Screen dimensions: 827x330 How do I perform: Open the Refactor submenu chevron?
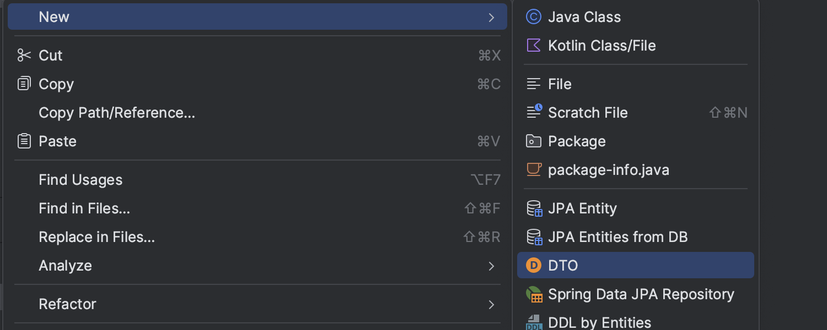[x=491, y=305]
